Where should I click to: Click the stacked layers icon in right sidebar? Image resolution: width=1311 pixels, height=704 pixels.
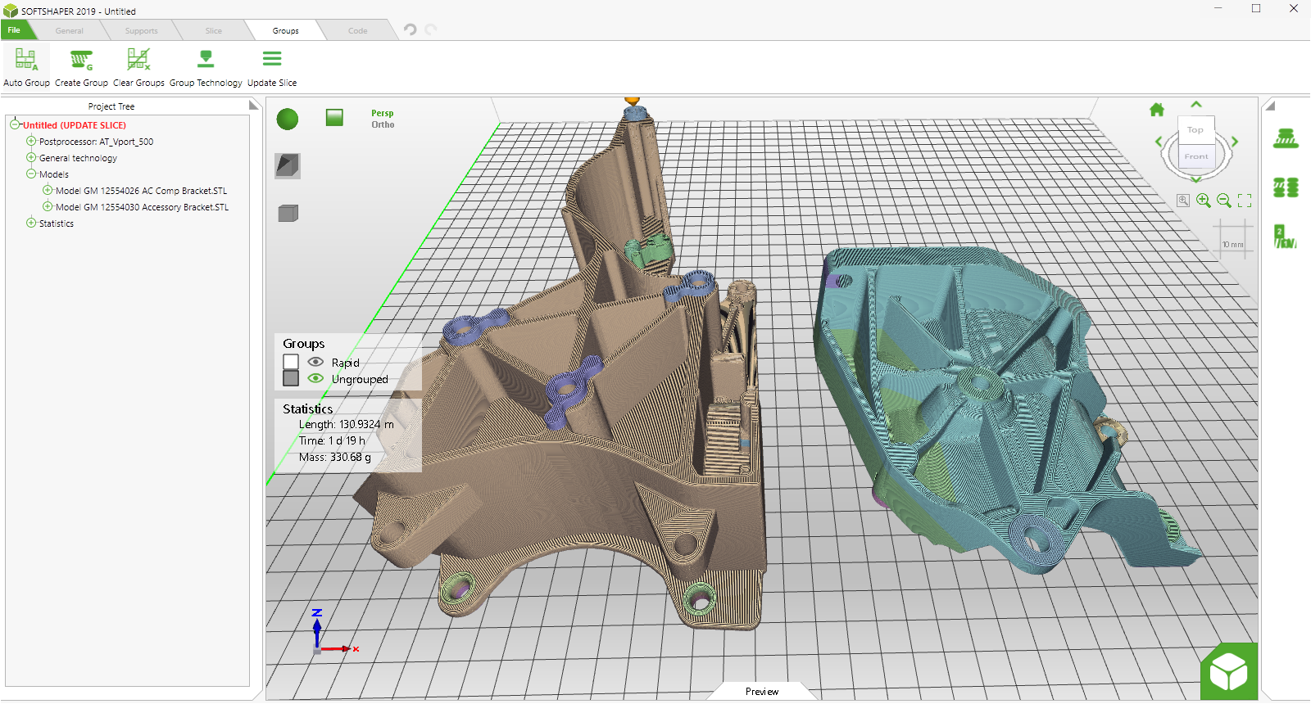(x=1286, y=139)
